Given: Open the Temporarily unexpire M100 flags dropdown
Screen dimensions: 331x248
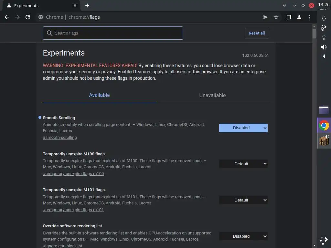Looking at the screenshot, I should [243, 164].
